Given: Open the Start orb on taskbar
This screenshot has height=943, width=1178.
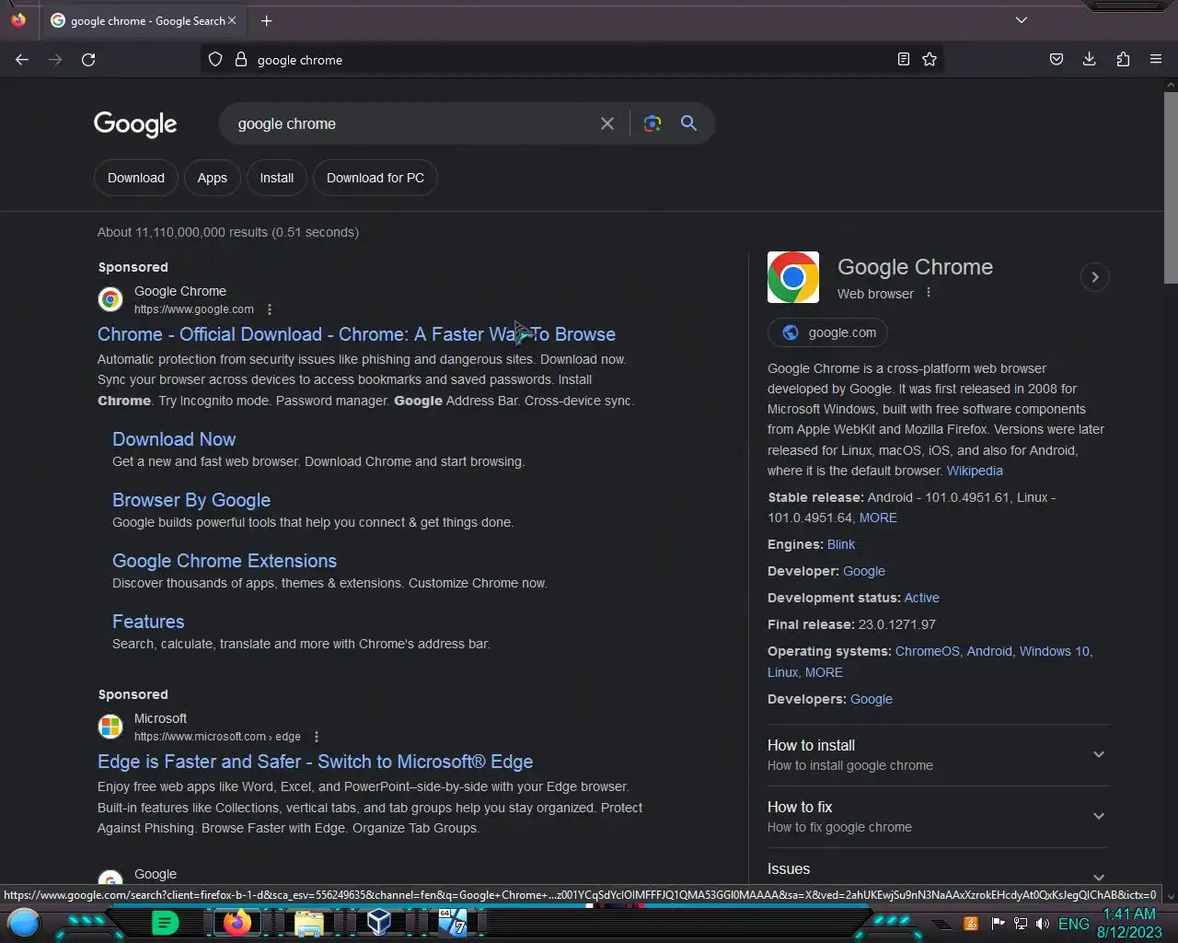Looking at the screenshot, I should point(24,922).
